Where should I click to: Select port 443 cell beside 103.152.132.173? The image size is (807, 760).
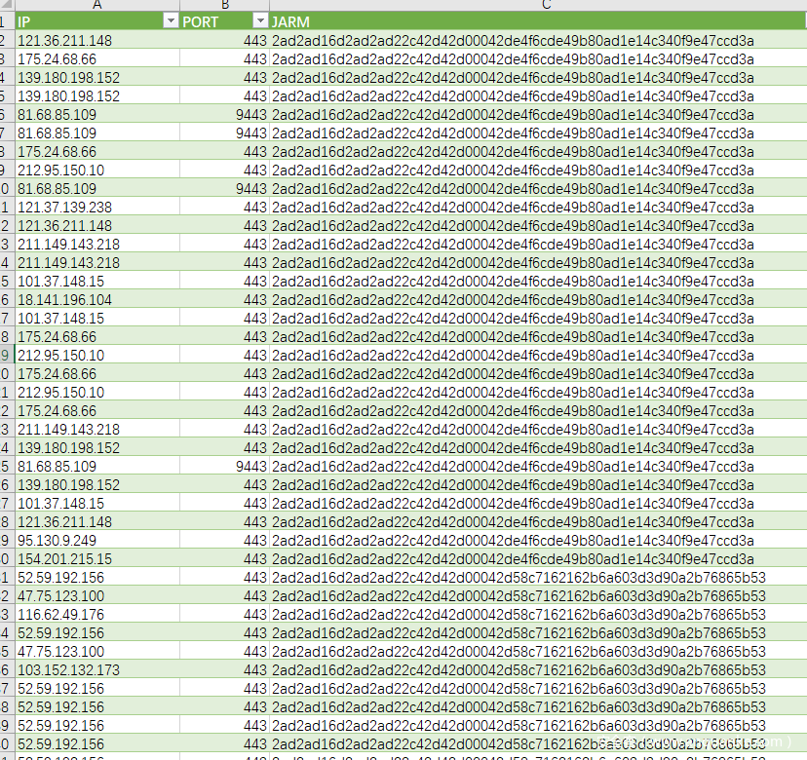(224, 670)
